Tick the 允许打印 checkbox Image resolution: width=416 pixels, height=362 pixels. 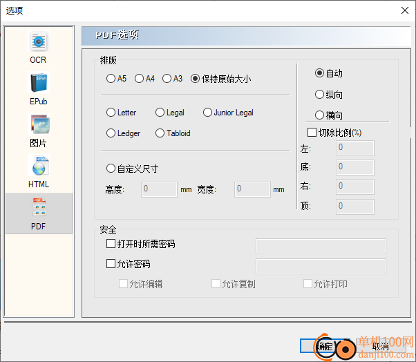pyautogui.click(x=308, y=283)
